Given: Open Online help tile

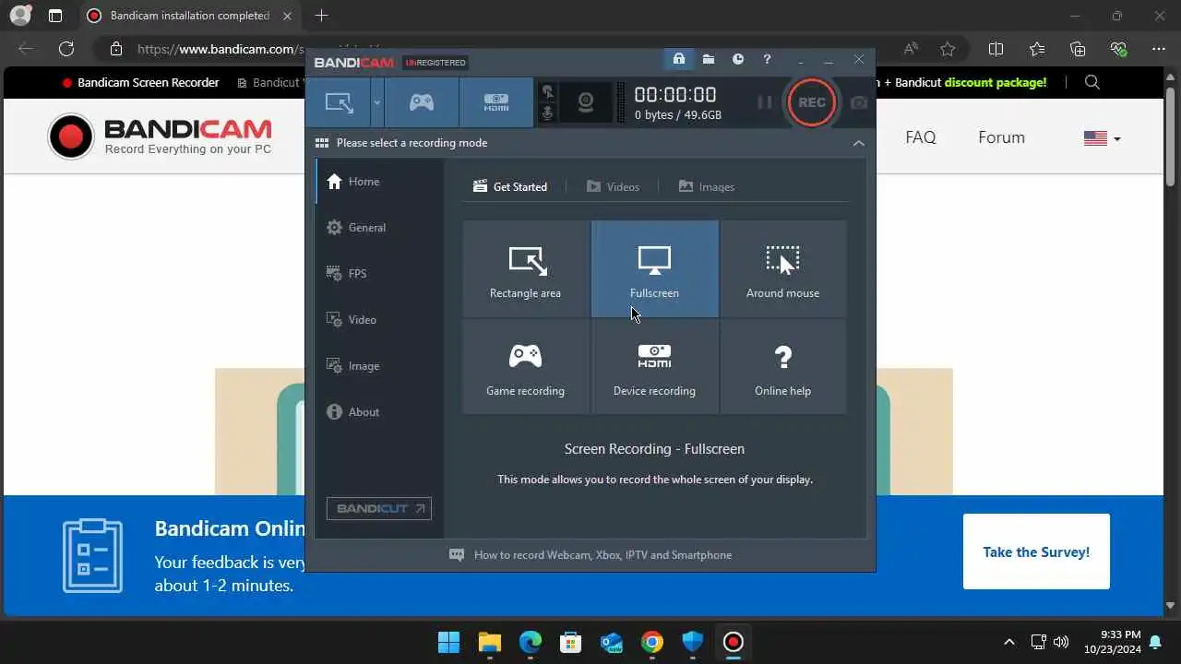Looking at the screenshot, I should pos(782,367).
